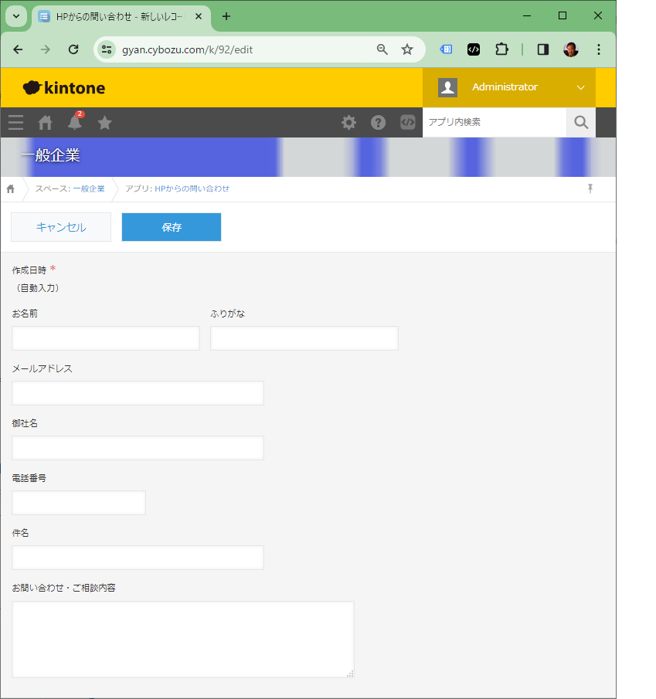Click the pin icon in breadcrumb bar

[590, 188]
